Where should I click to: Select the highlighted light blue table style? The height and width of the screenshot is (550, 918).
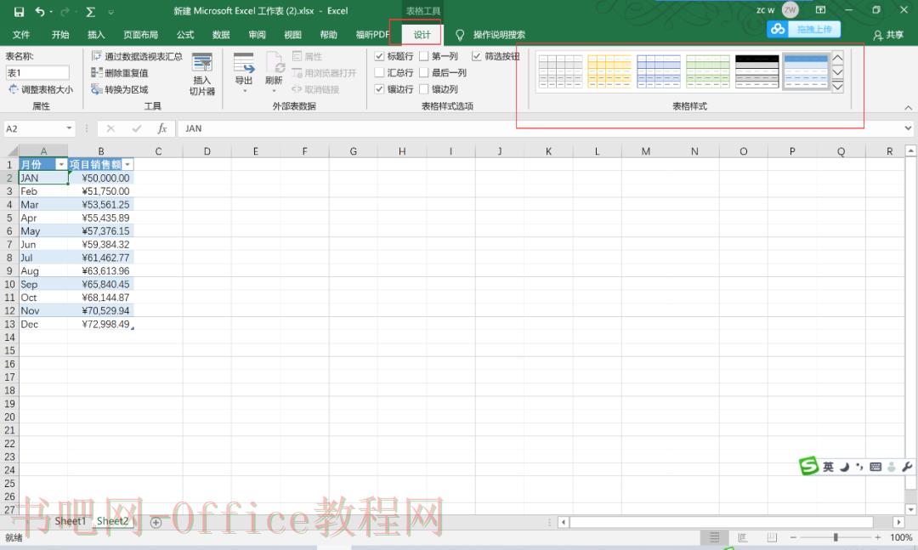806,71
